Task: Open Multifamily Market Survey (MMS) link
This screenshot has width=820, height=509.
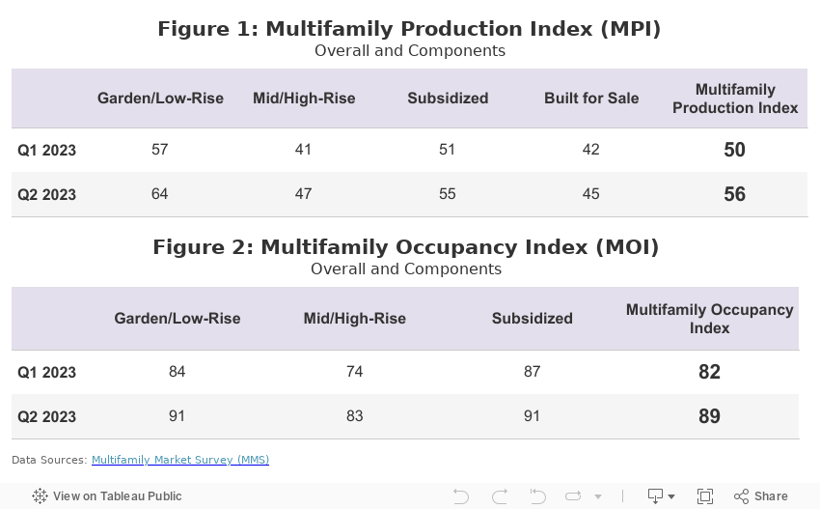Action: 180,459
